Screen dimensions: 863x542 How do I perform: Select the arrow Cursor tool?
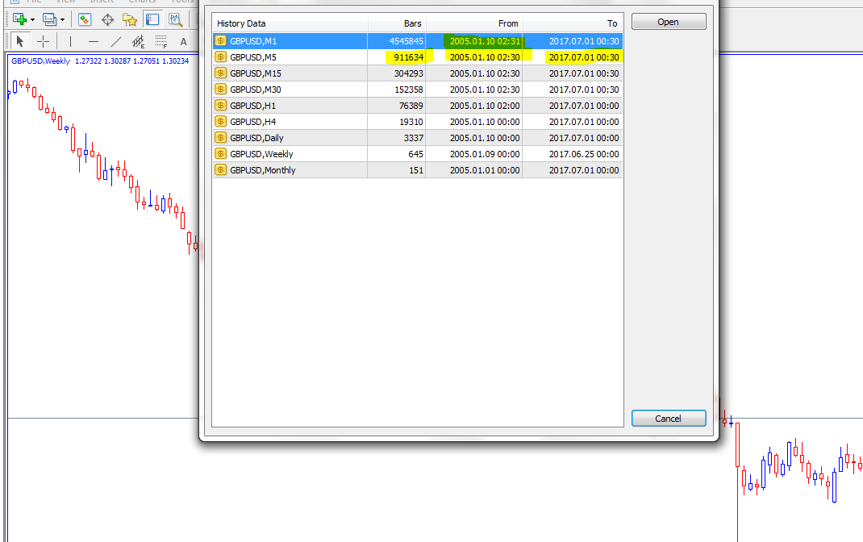tap(20, 41)
